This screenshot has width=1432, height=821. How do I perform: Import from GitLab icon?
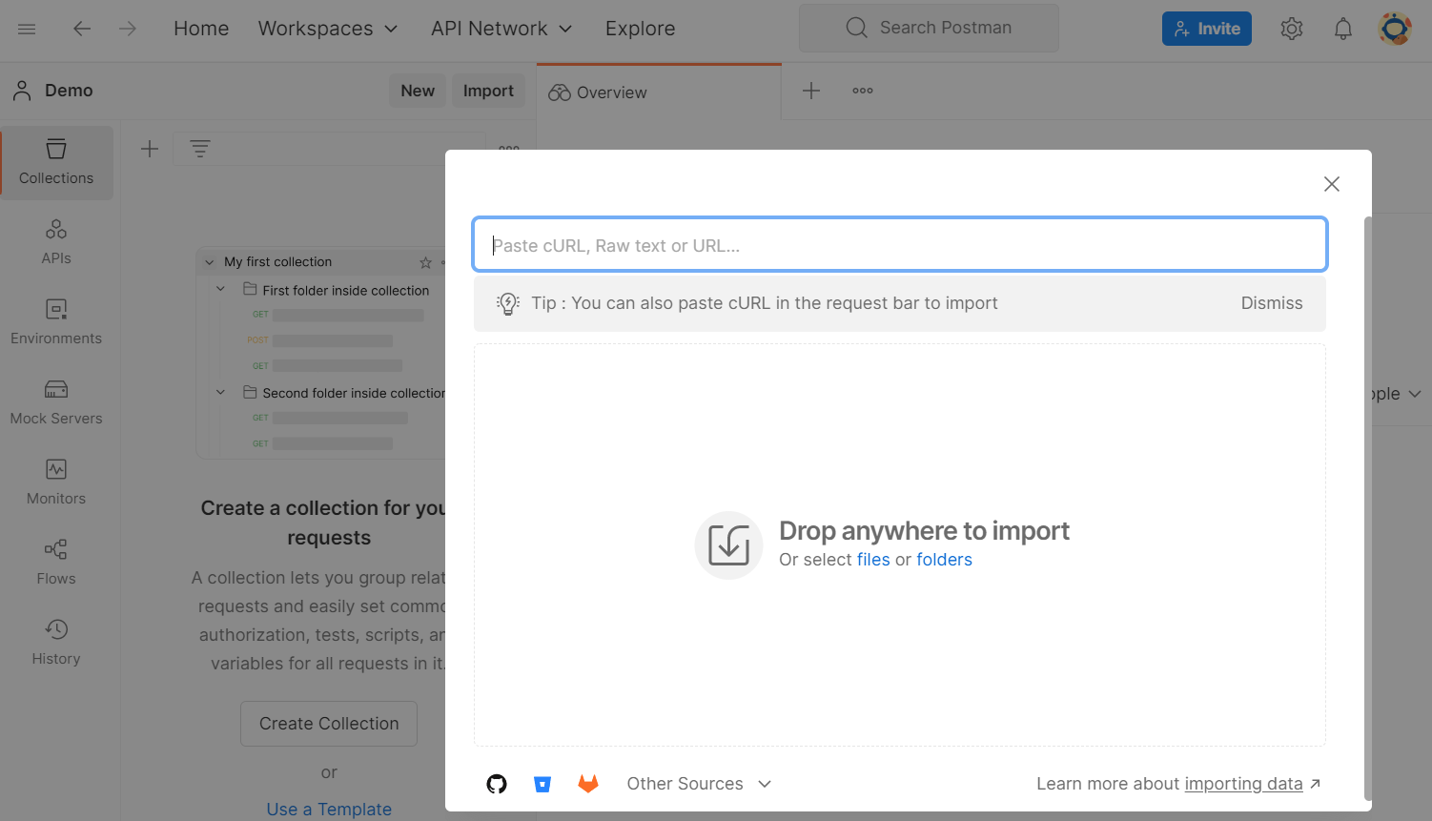click(588, 784)
